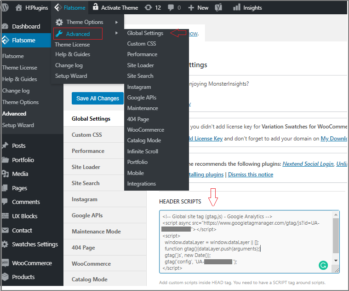Choose Performance from the flyout menu
The height and width of the screenshot is (291, 349).
pos(142,54)
